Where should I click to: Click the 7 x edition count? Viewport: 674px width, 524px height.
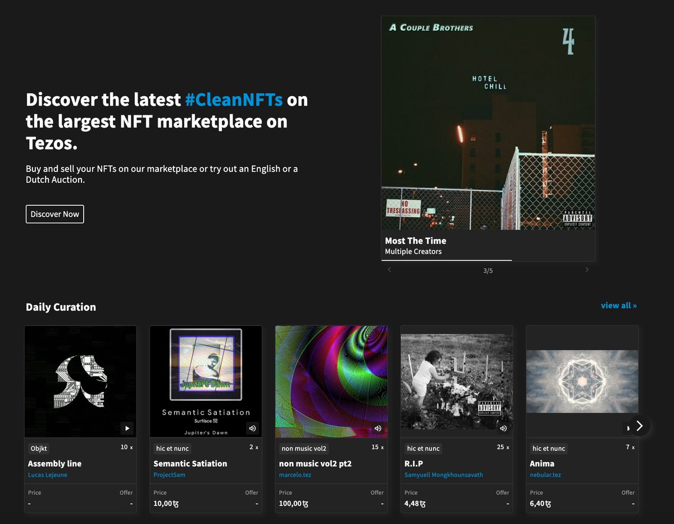(631, 448)
